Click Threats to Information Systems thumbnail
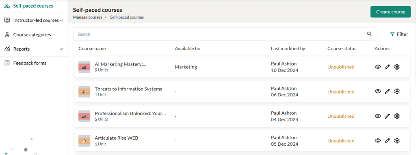416x155 pixels. [84, 91]
